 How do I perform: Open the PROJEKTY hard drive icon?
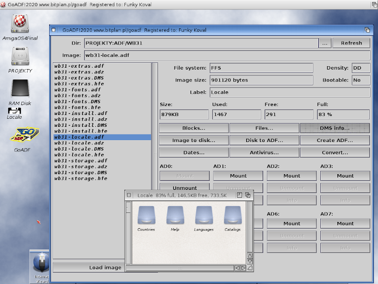pos(20,56)
